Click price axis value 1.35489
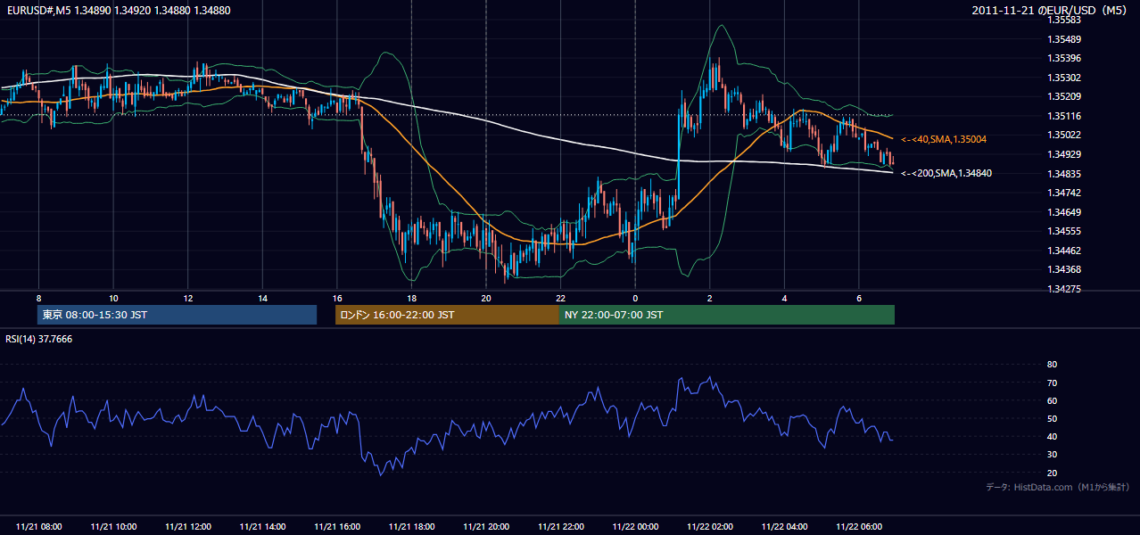Image resolution: width=1140 pixels, height=535 pixels. click(x=1064, y=39)
